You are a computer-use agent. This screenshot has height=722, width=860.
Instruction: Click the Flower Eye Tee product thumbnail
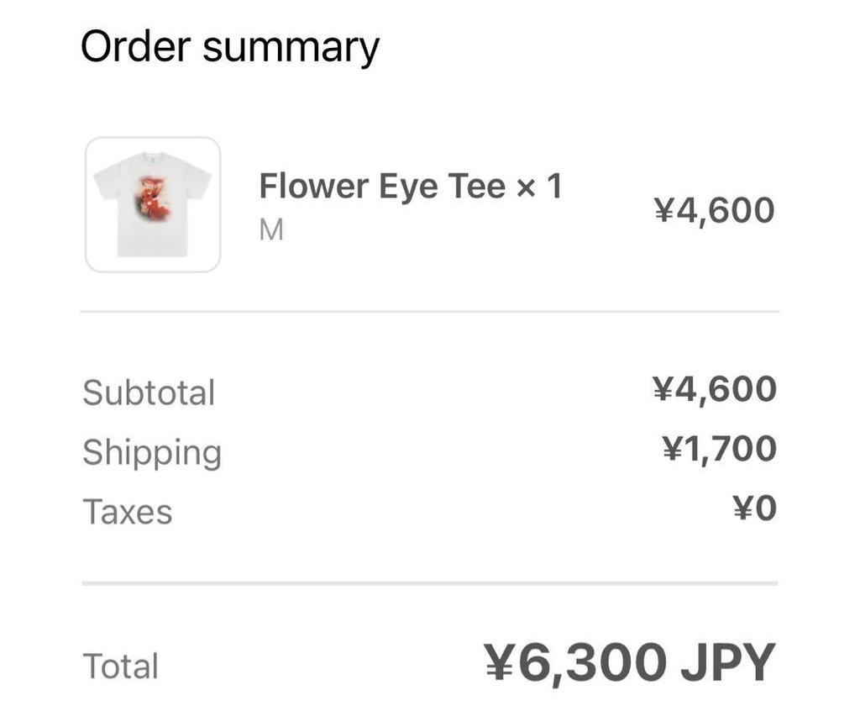pos(153,204)
